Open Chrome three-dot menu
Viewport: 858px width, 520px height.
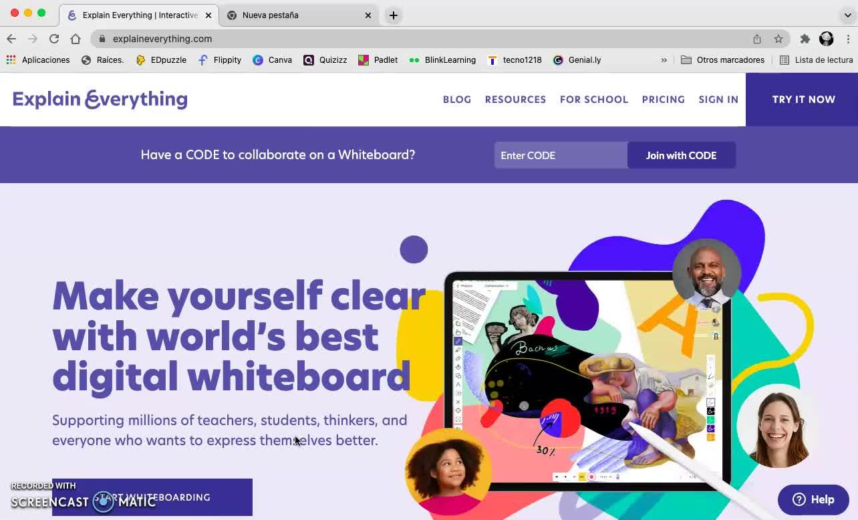(848, 39)
